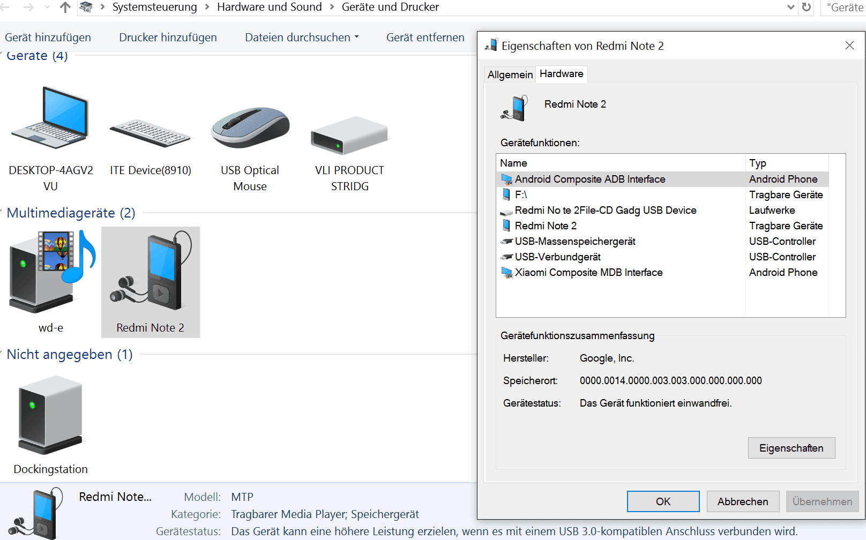Click the Laufwerke type cell

coord(772,210)
